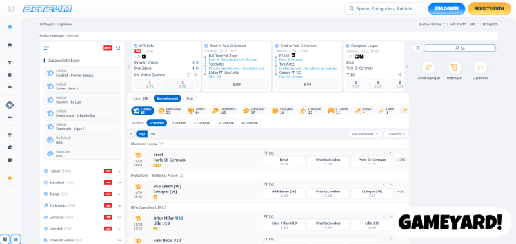This screenshot has height=244, width=516.
Task: Click the LIVE badge on the Tennis sidebar row
Action: point(108,194)
